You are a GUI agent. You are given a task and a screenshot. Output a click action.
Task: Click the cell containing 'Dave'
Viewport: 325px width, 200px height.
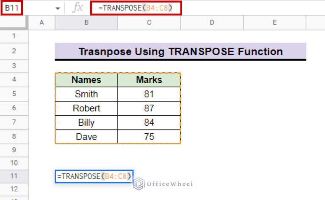(86, 137)
